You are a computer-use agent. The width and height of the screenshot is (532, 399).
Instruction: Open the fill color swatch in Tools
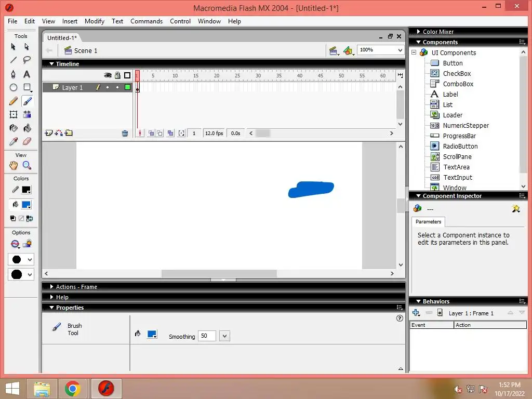click(x=26, y=205)
